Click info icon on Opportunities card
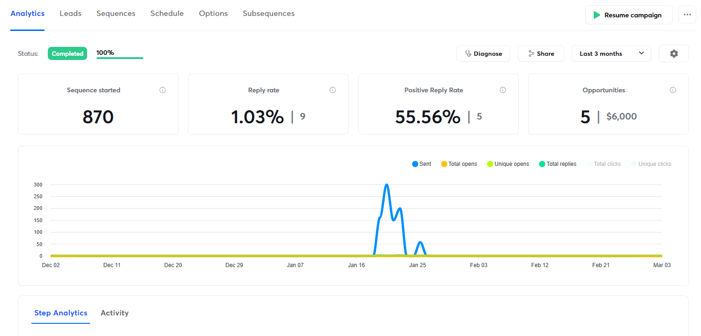This screenshot has height=336, width=701. pos(673,90)
